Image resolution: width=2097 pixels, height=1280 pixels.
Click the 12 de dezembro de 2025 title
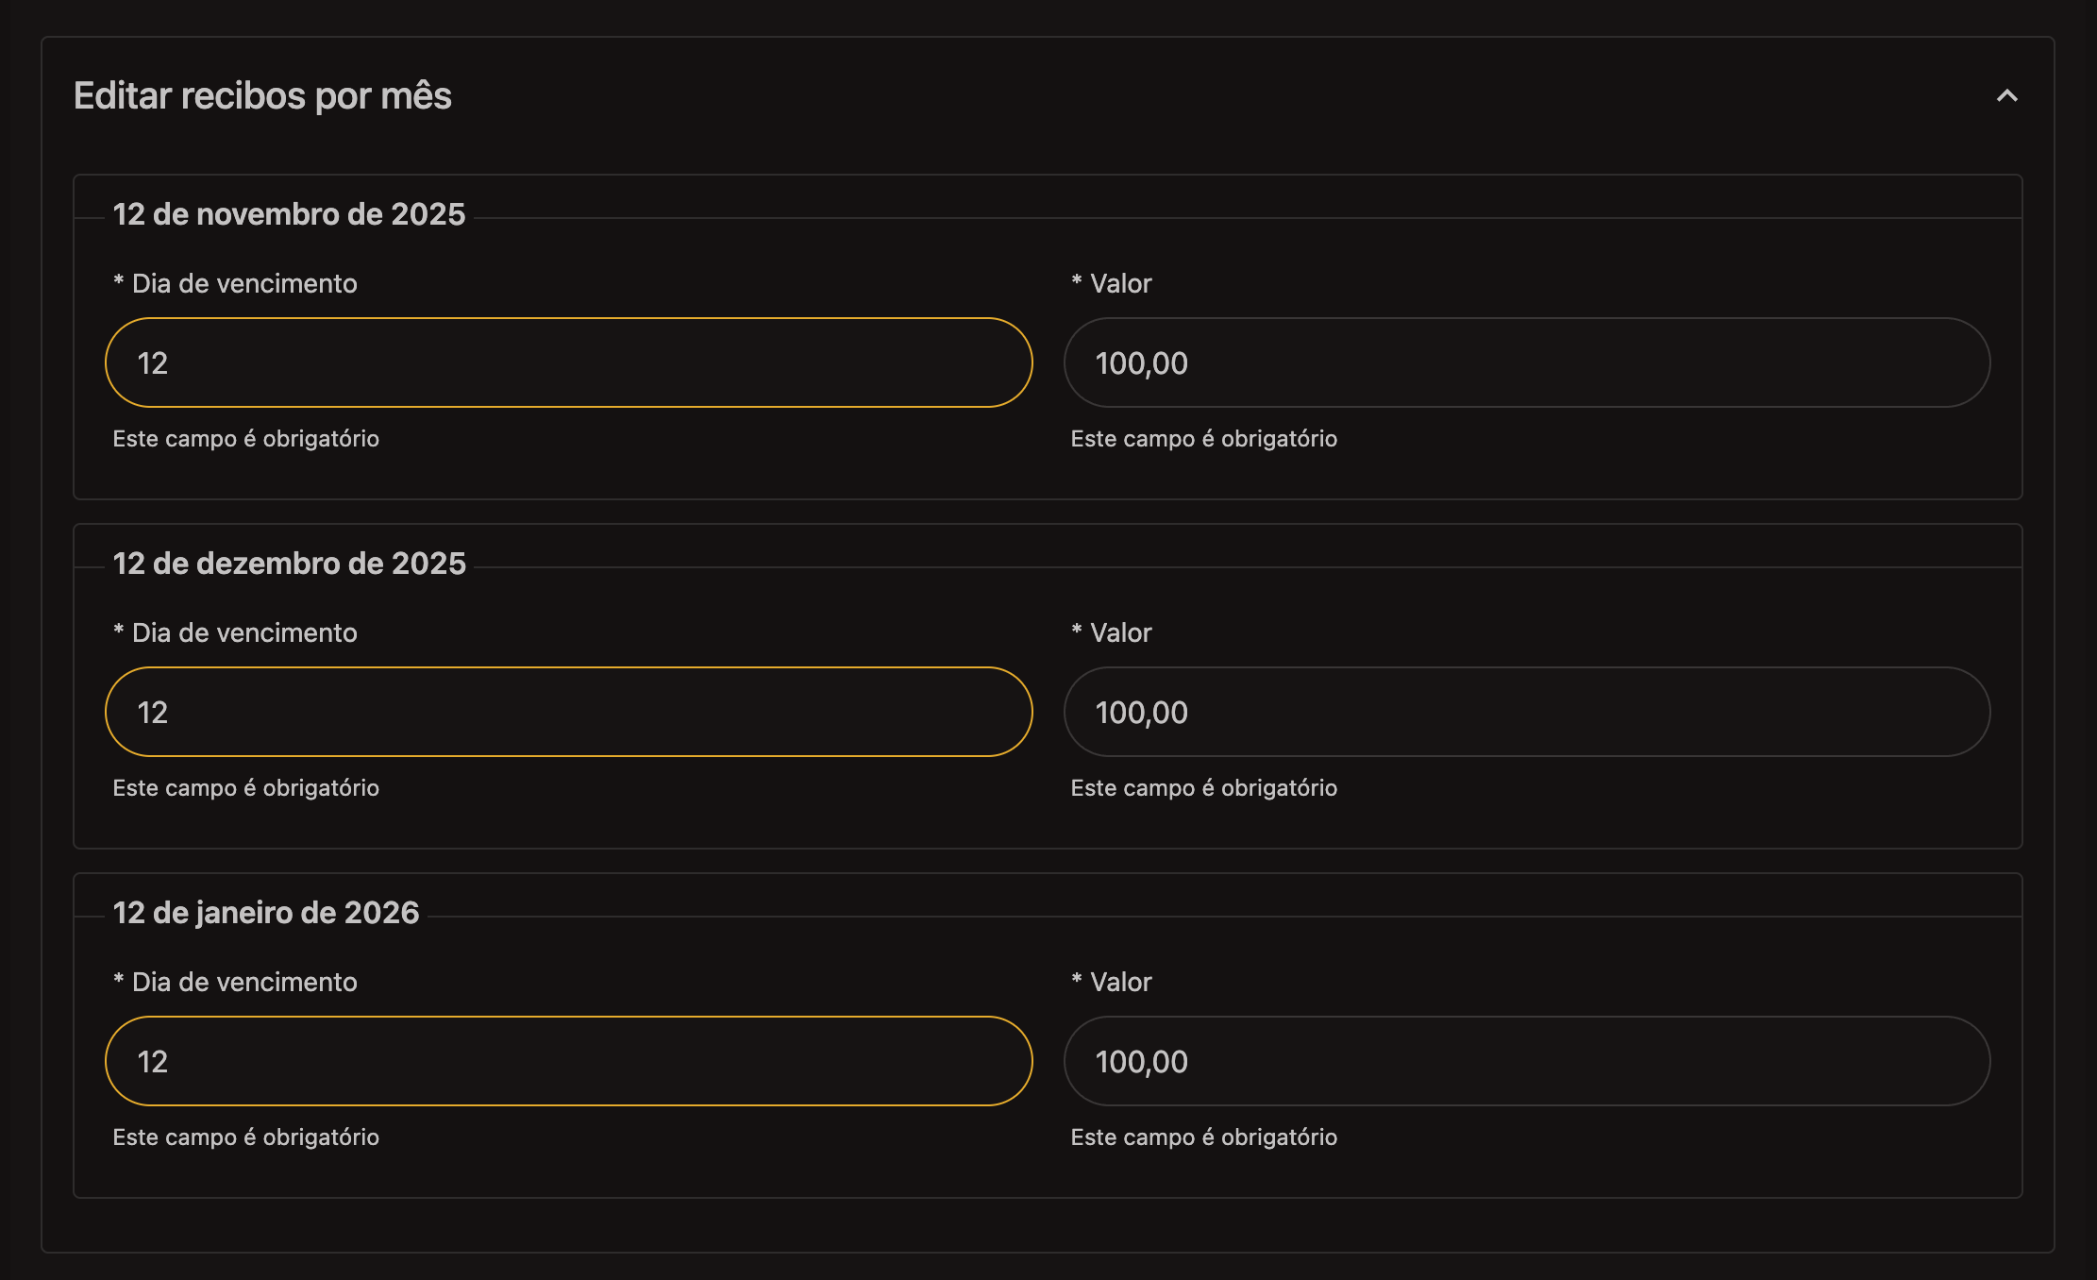click(x=289, y=564)
